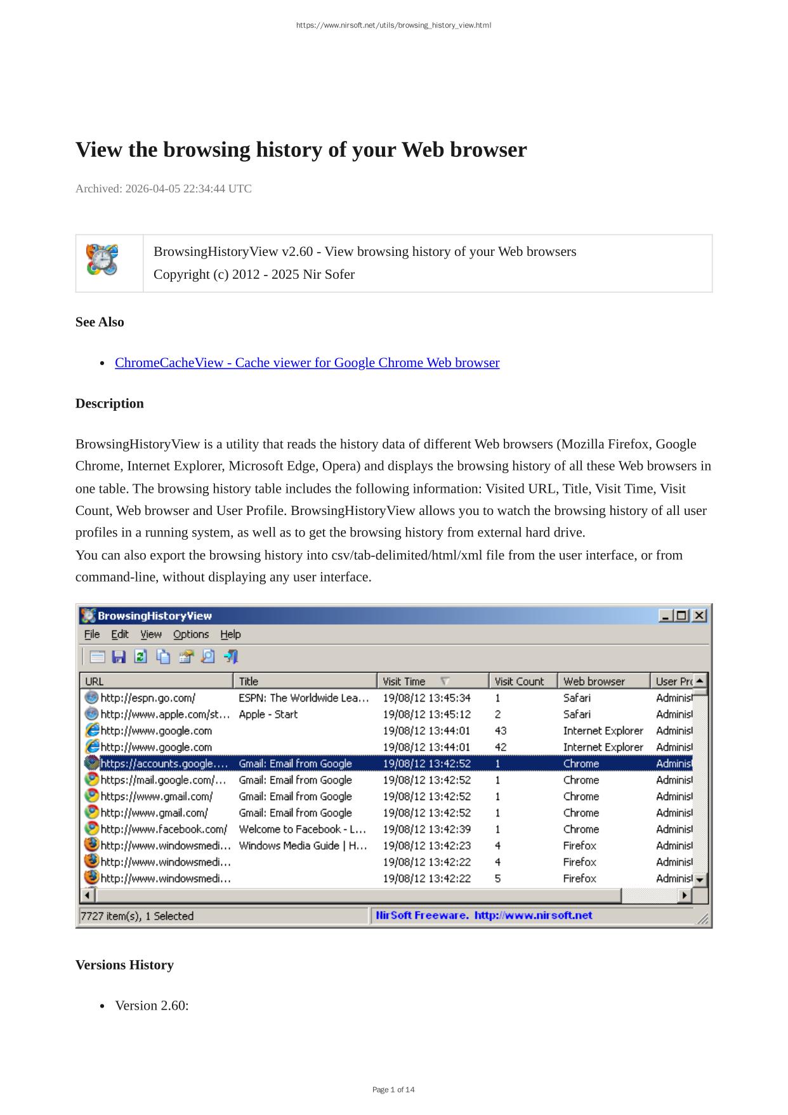Open the File menu

pos(92,634)
